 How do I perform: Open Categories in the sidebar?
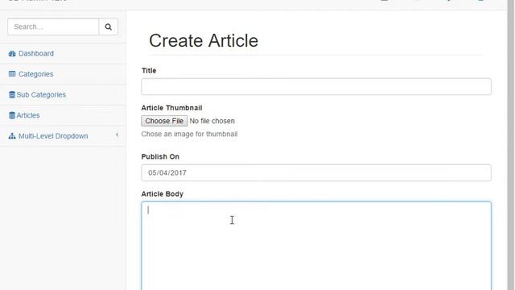[x=35, y=74]
